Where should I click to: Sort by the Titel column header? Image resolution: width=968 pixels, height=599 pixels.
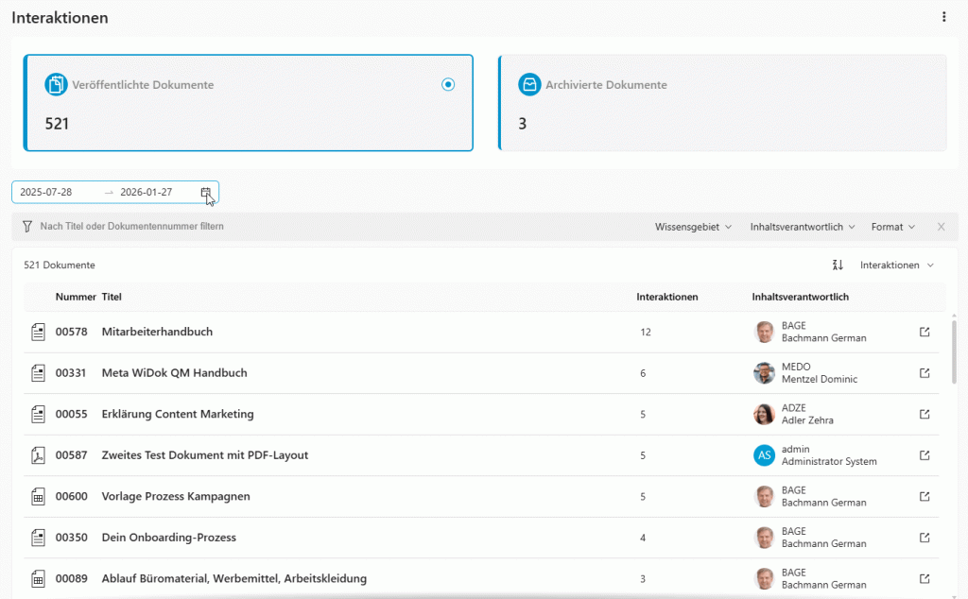(112, 297)
